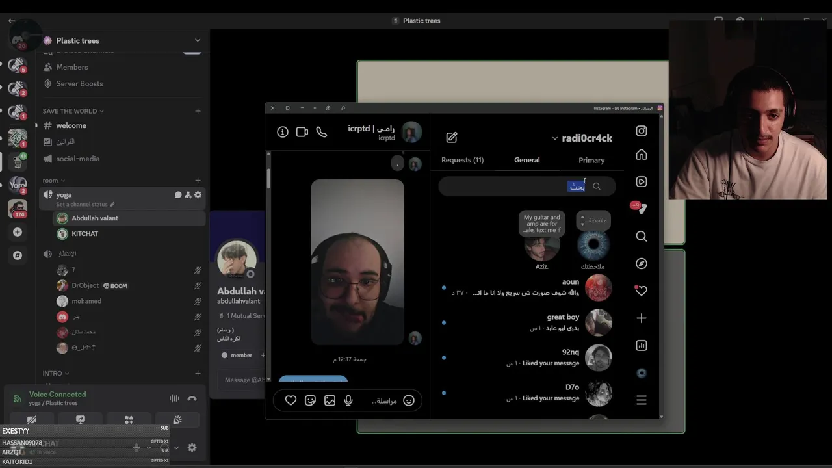This screenshot has height=468, width=832.
Task: Toggle Discord camera on in voice panel
Action: click(31, 420)
